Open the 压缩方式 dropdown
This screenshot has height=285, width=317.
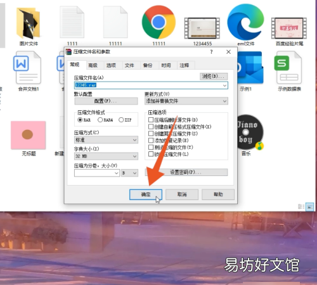pos(106,140)
